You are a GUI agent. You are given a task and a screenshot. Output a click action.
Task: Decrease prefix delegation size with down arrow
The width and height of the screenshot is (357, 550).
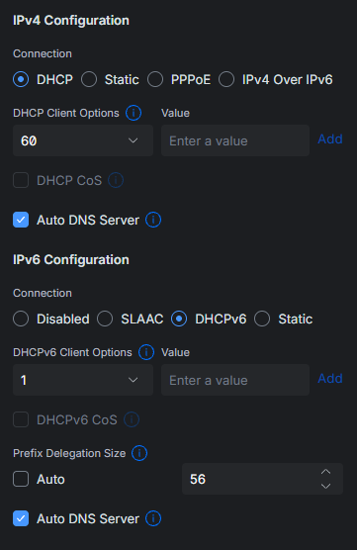click(325, 486)
